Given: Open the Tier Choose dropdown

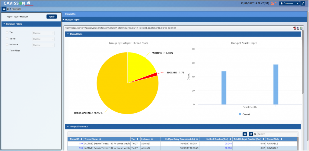Looking at the screenshot, I should (x=43, y=33).
